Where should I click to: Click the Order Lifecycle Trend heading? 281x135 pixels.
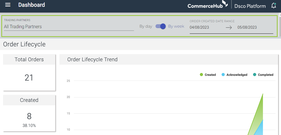92,59
